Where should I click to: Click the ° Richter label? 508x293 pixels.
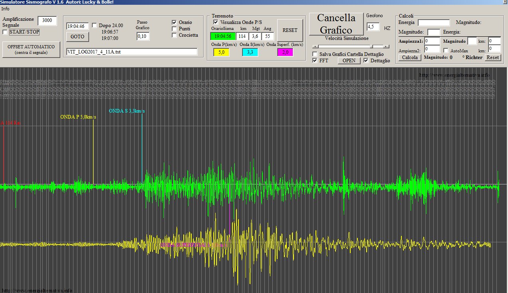coord(472,57)
